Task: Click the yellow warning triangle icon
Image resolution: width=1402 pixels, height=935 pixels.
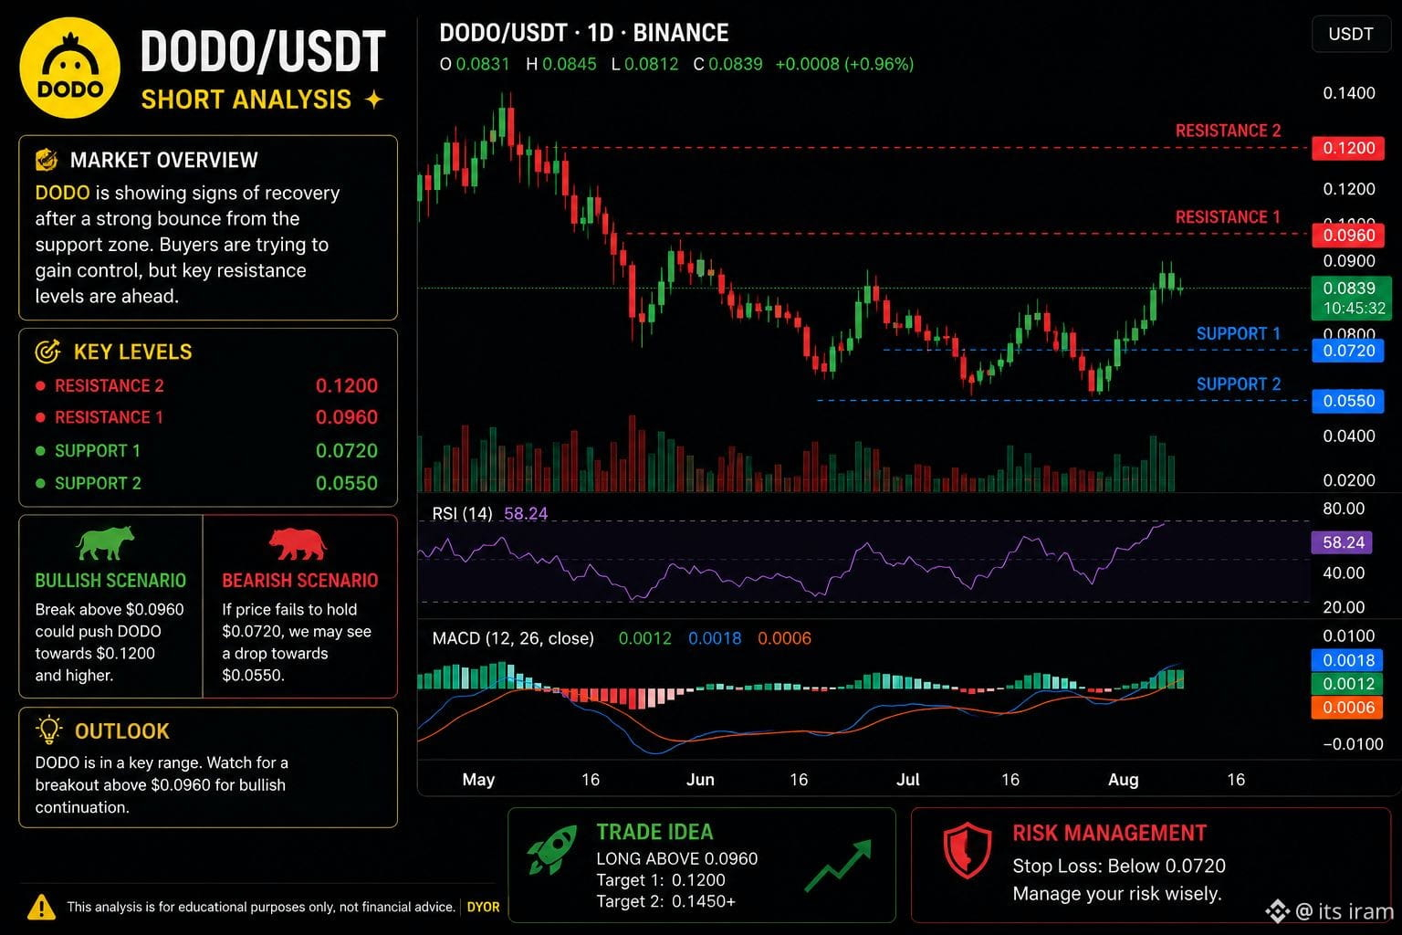Action: pos(41,906)
